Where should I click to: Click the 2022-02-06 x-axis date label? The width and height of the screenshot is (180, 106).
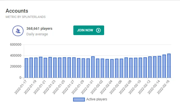pos(116,87)
